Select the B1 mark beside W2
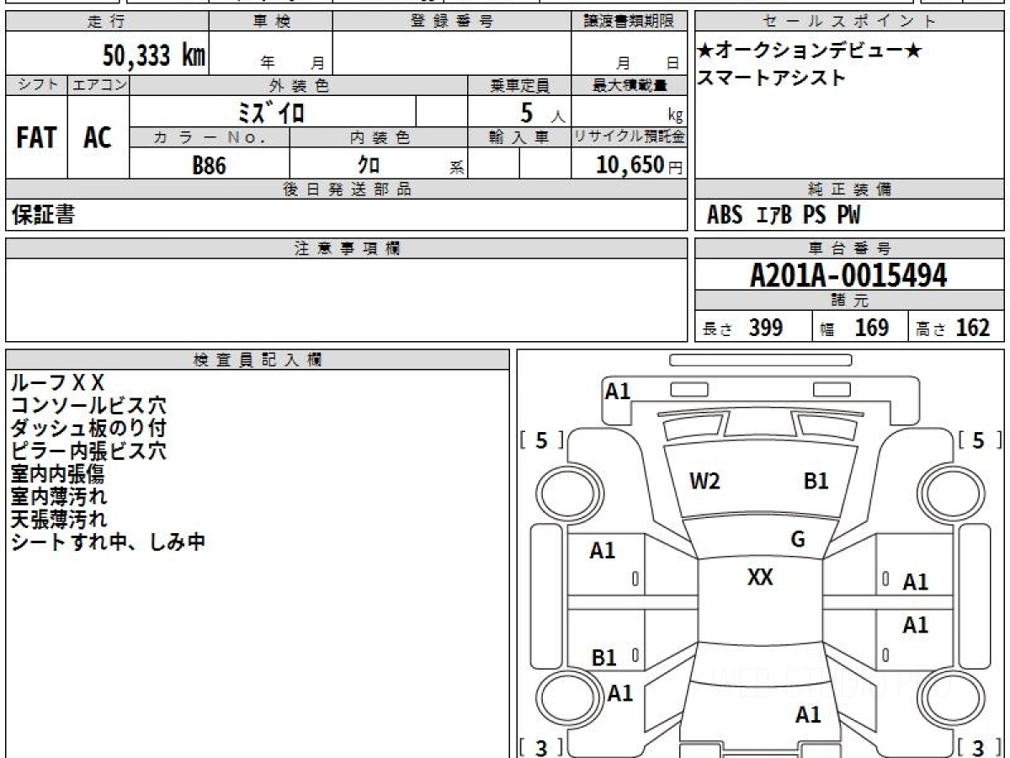Image resolution: width=1010 pixels, height=758 pixels. tap(816, 482)
